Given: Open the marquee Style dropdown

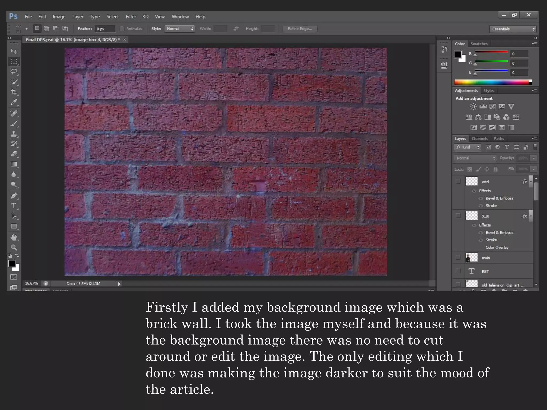Looking at the screenshot, I should click(x=179, y=29).
